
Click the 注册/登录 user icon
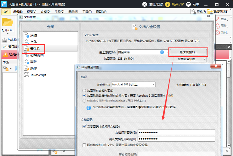tap(144, 4)
